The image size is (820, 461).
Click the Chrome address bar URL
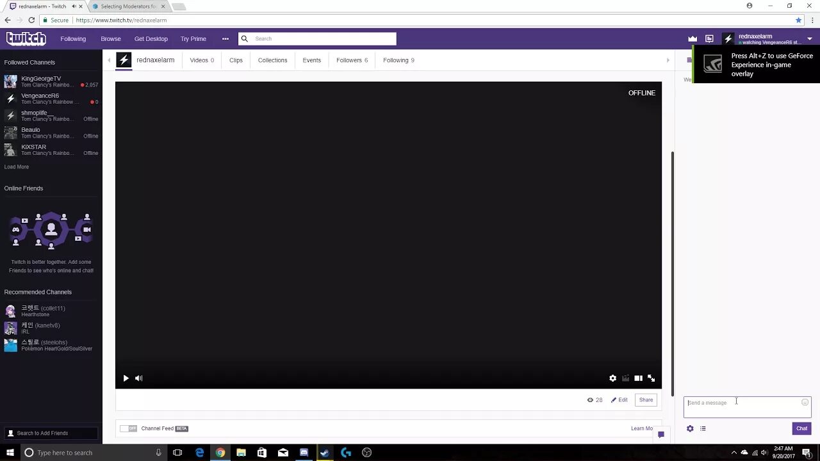pos(121,20)
